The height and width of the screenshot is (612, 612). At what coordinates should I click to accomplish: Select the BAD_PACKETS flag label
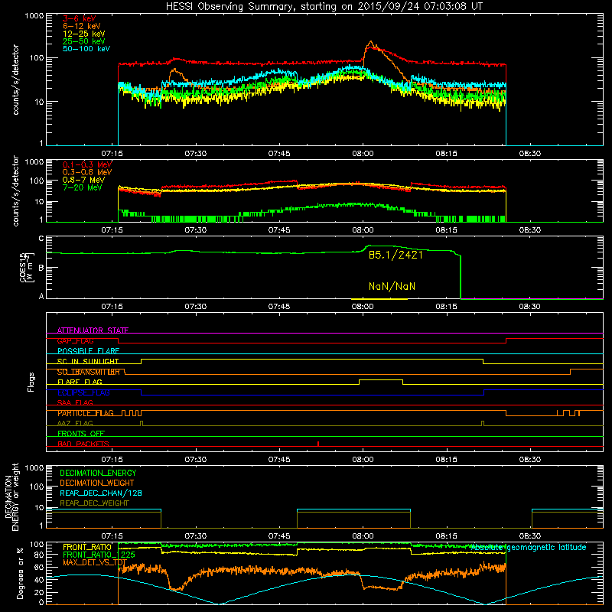[x=83, y=444]
